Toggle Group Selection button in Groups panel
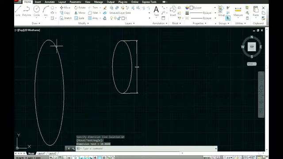This screenshot has height=159, width=283. pos(228,18)
